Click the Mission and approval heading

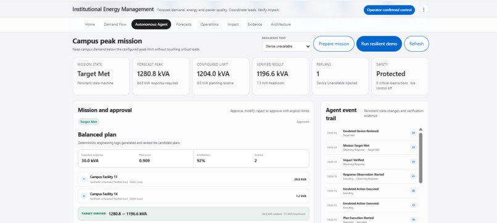pyautogui.click(x=105, y=110)
